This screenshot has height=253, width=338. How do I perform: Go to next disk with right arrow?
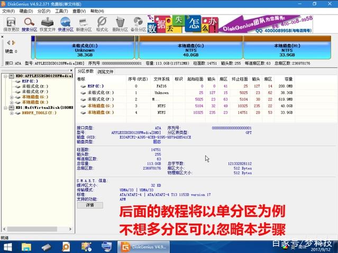click(14, 43)
